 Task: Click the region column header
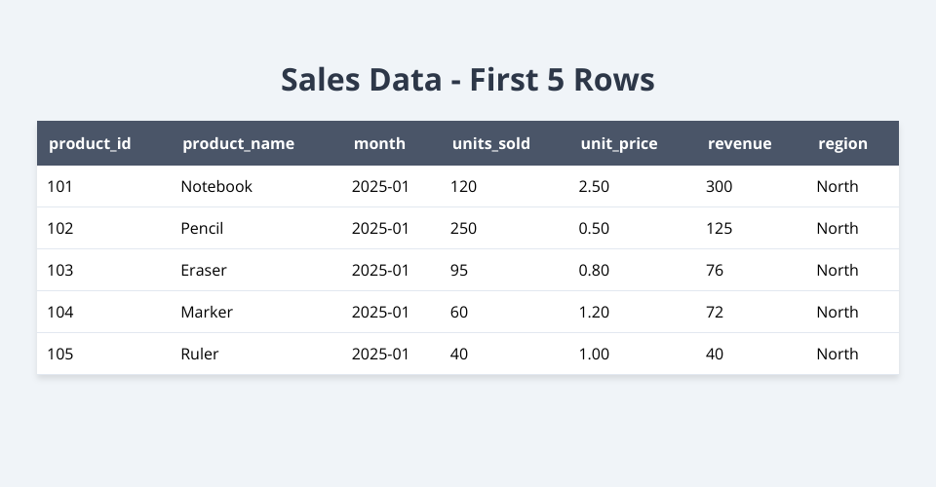842,143
